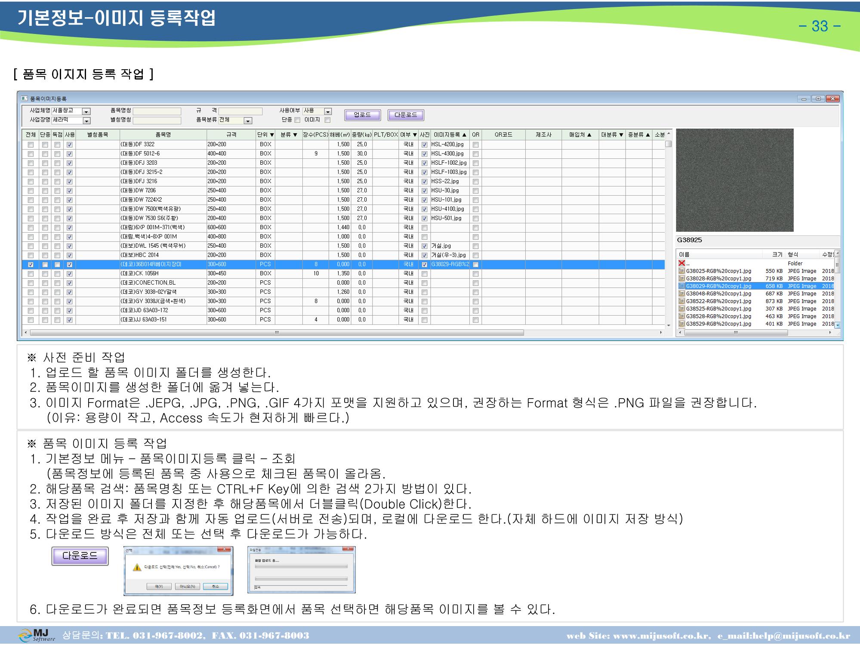Click the file list's left scroll arrow

click(x=681, y=332)
